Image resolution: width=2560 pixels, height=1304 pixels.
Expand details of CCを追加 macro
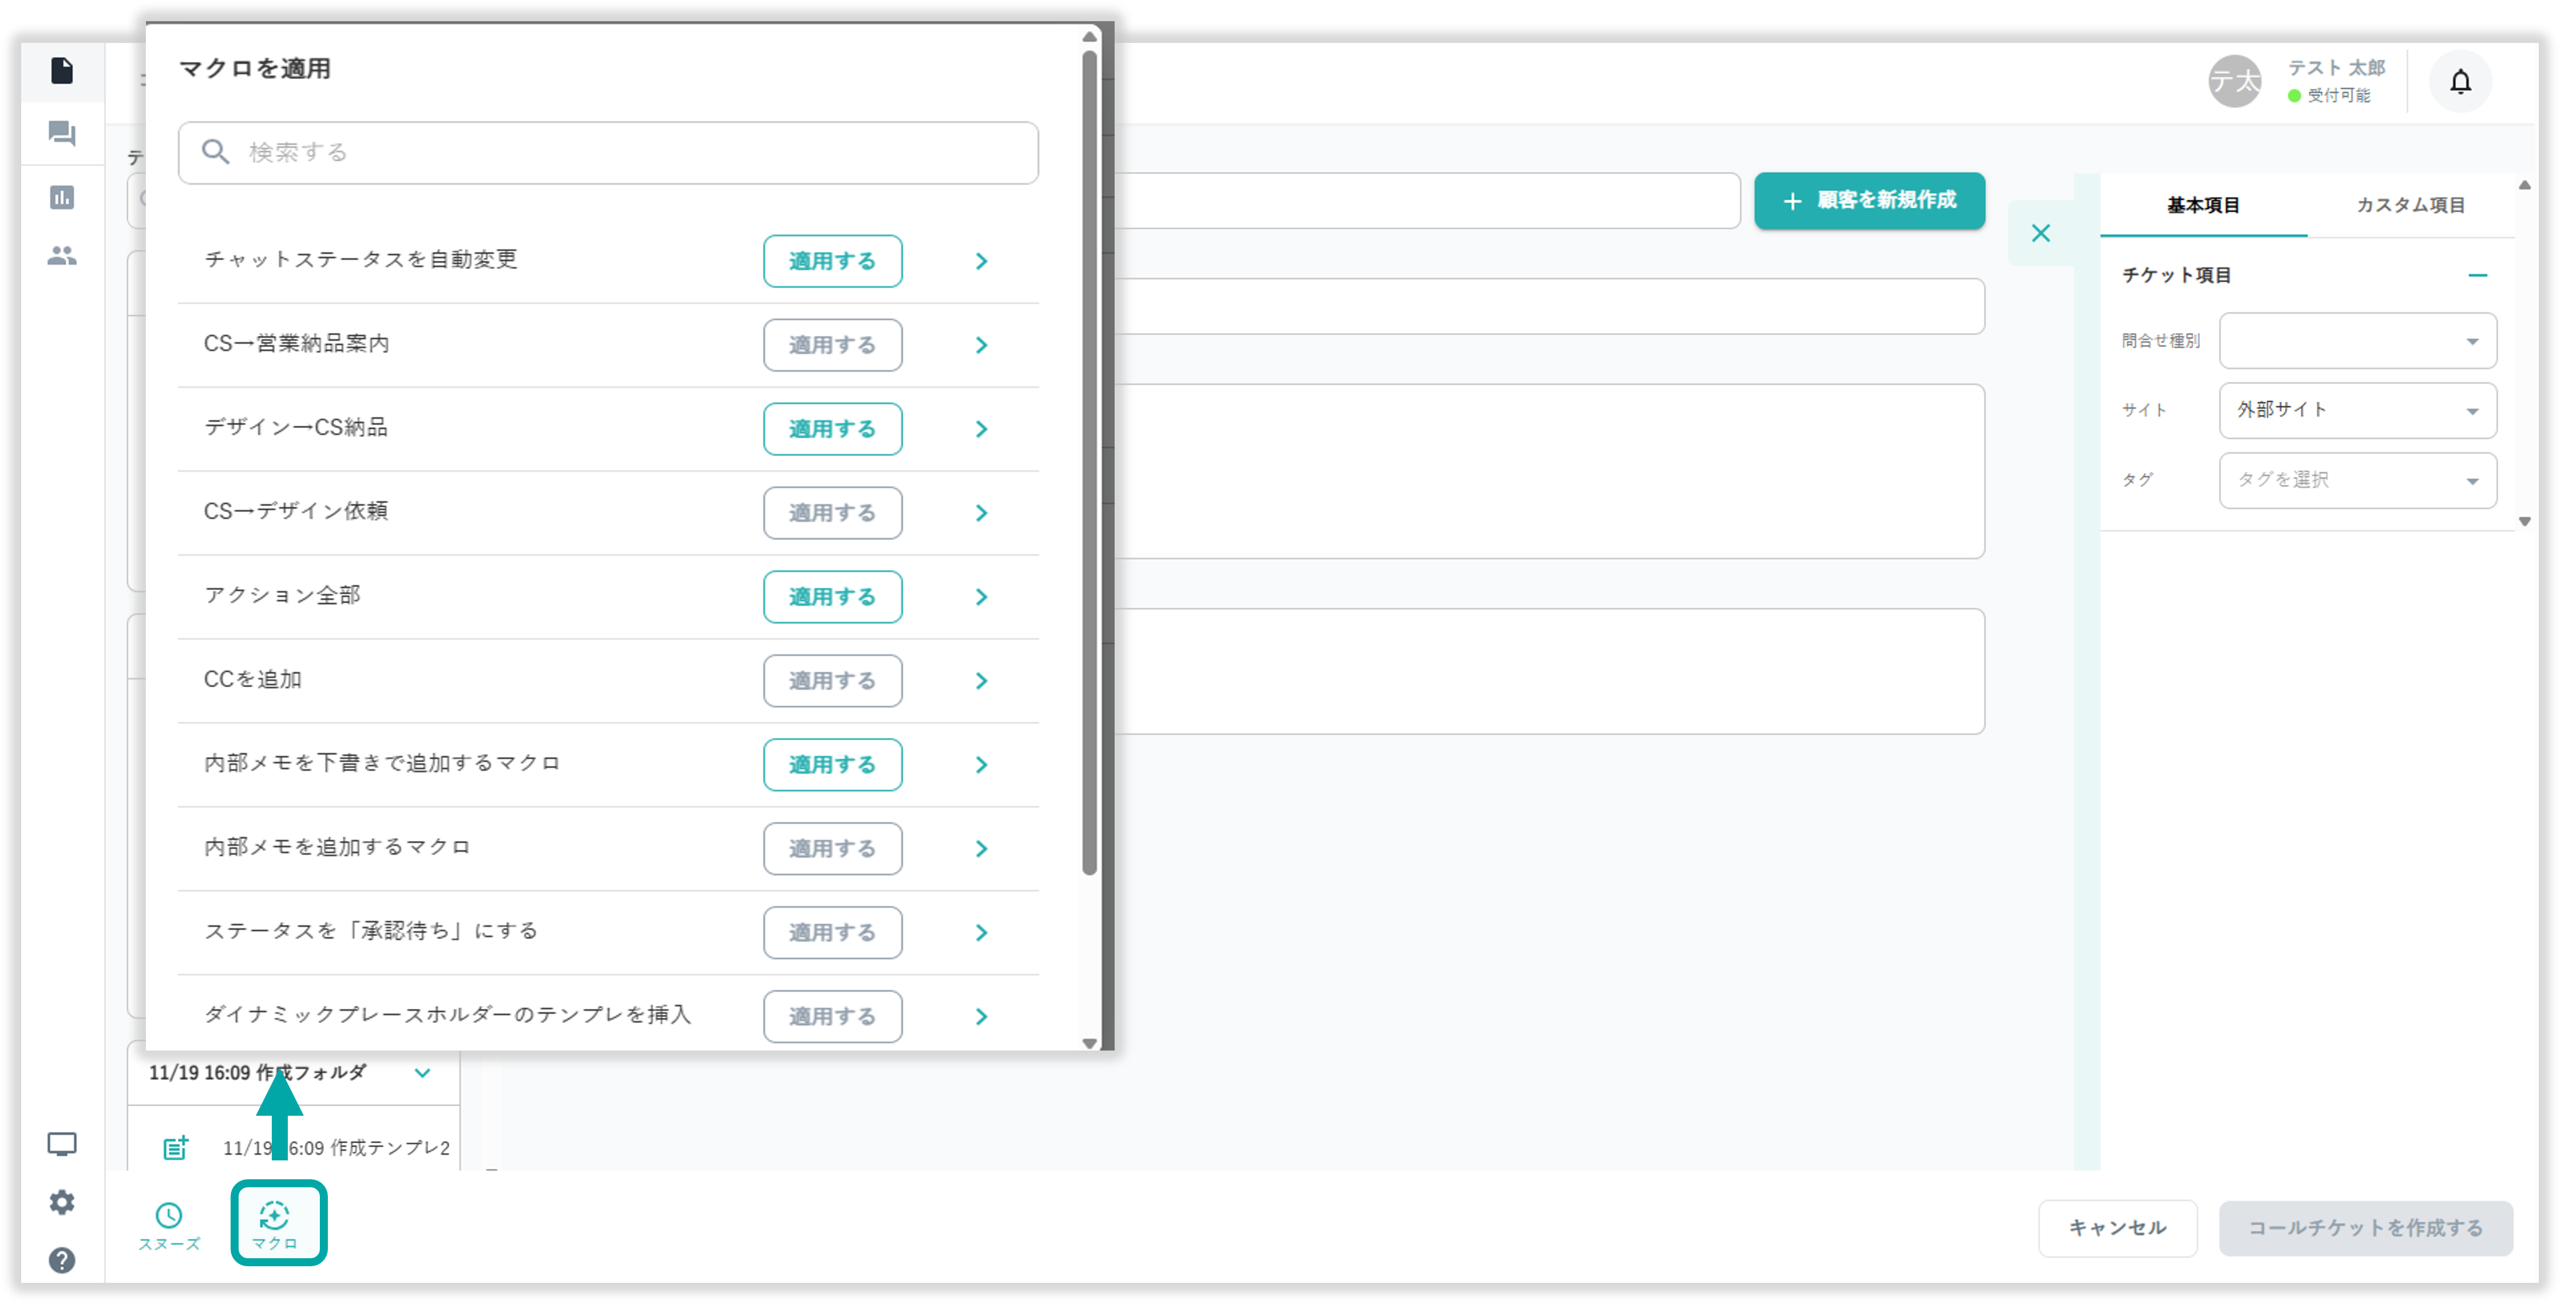(x=981, y=681)
